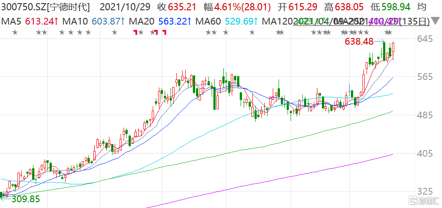Open the period dropdown triangle beside (135日)
This screenshot has width=442, height=208.
click(436, 21)
